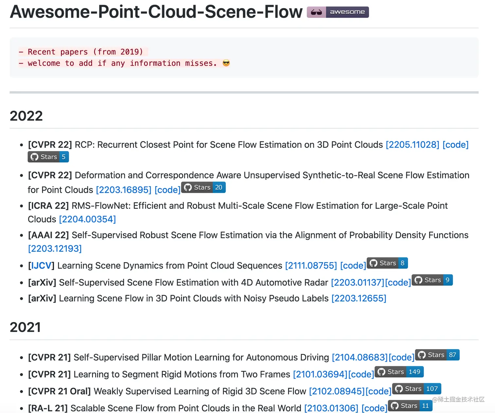The image size is (495, 413).
Task: Click the 2022 section heading
Action: (x=26, y=116)
